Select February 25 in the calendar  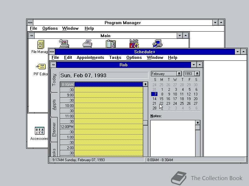tap(182, 104)
